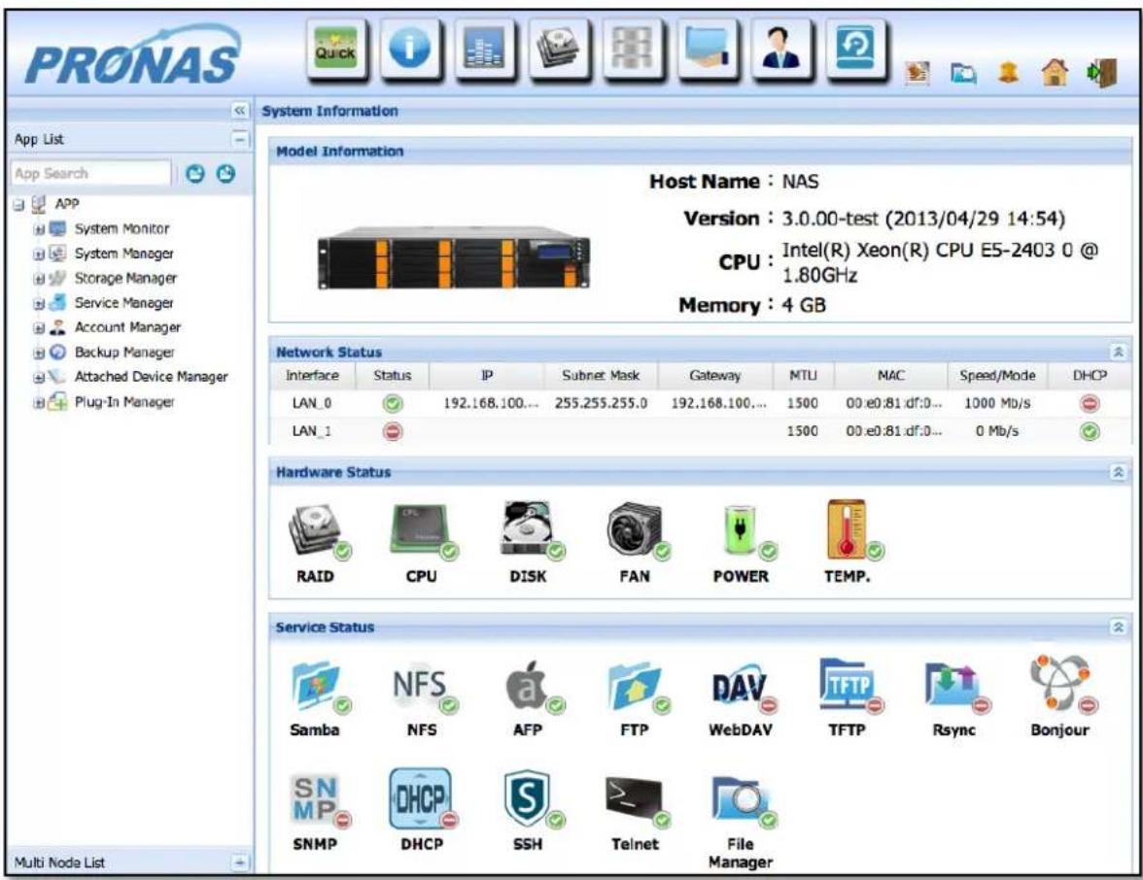Open the system monitor chart toolbar icon
Viewport: 1143px width, 880px height.
point(484,49)
